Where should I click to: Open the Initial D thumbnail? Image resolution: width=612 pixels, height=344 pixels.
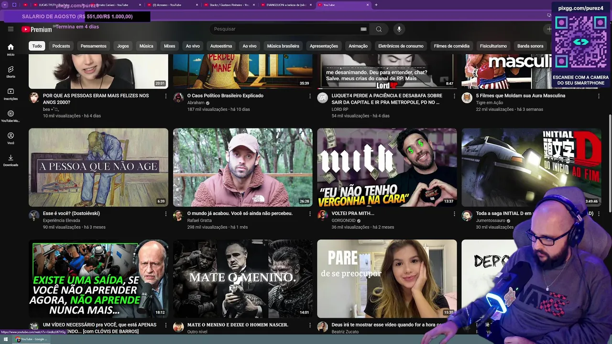tap(531, 167)
